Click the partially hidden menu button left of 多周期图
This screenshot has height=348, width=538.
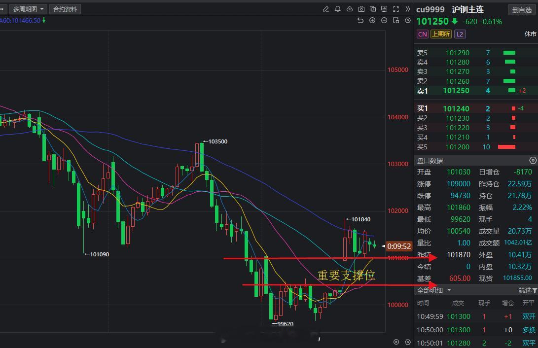(3, 9)
